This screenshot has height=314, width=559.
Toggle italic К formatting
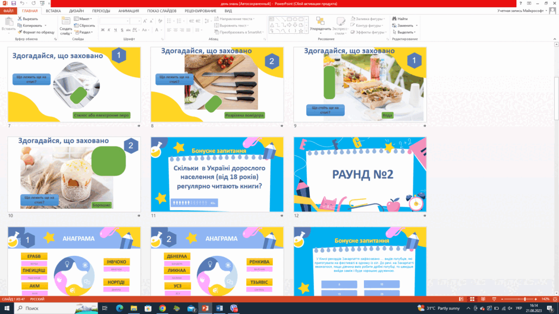109,30
